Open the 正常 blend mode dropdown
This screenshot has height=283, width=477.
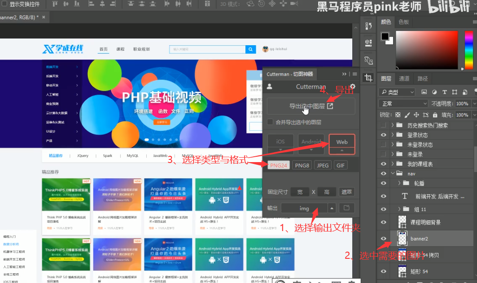click(x=403, y=103)
